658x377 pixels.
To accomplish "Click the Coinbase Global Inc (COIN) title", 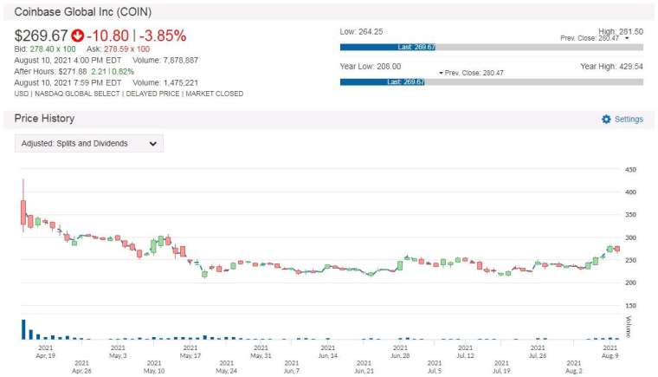I will click(x=82, y=12).
